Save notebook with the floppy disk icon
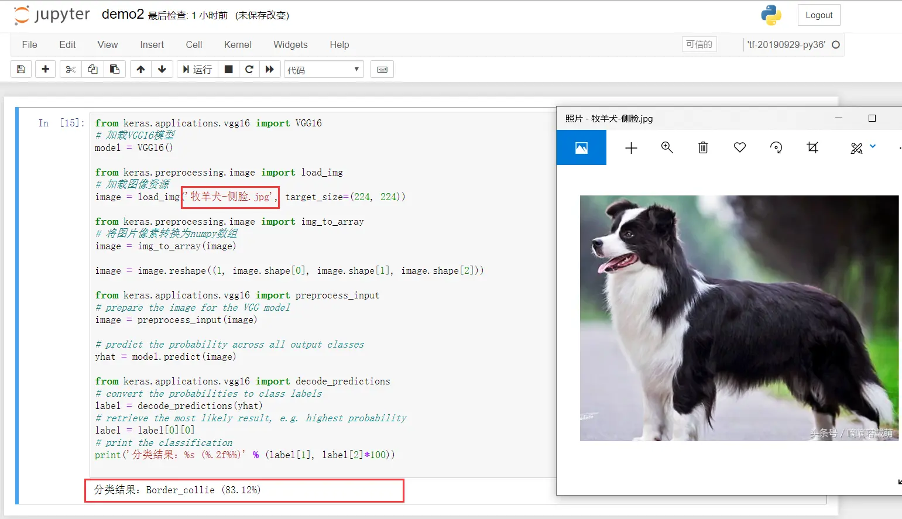 [21, 70]
